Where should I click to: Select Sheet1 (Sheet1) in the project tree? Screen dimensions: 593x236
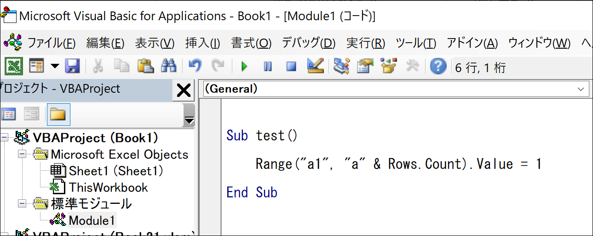click(116, 171)
